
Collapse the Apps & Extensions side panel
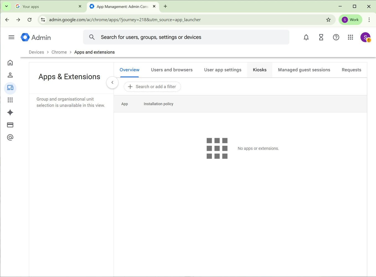coord(112,83)
